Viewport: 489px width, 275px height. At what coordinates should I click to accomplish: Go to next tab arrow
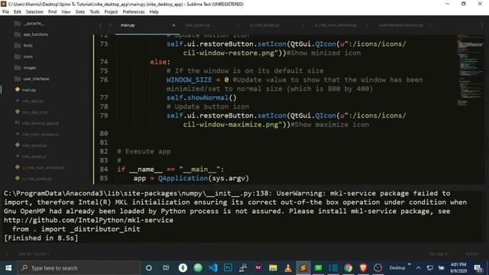110,25
